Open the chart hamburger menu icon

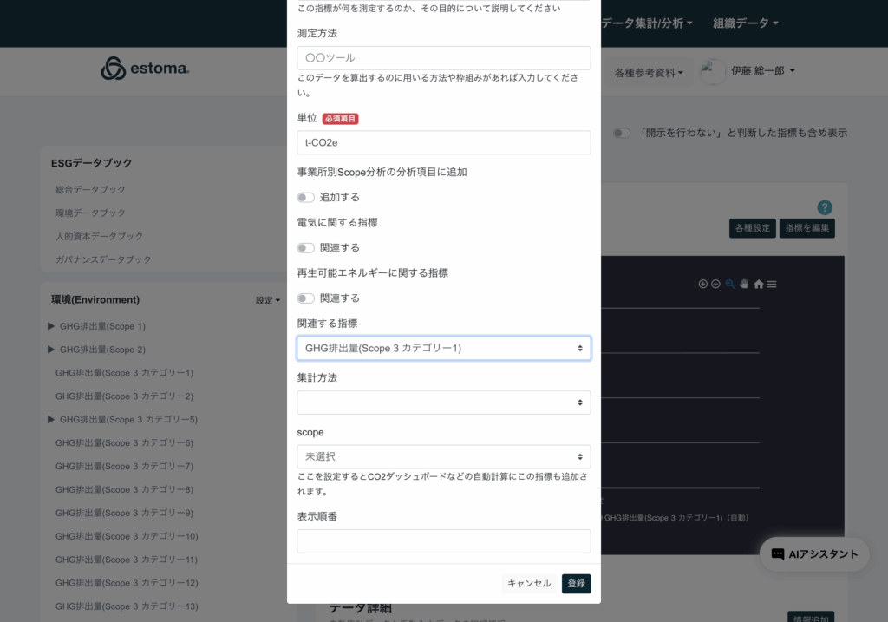(771, 284)
